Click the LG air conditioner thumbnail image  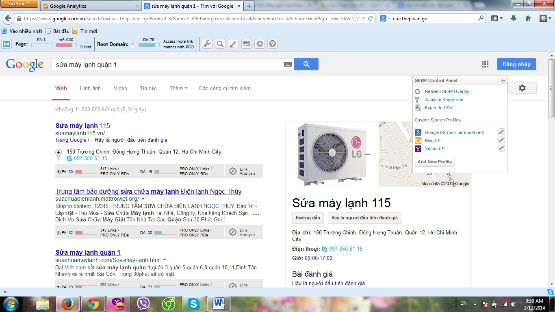click(332, 154)
